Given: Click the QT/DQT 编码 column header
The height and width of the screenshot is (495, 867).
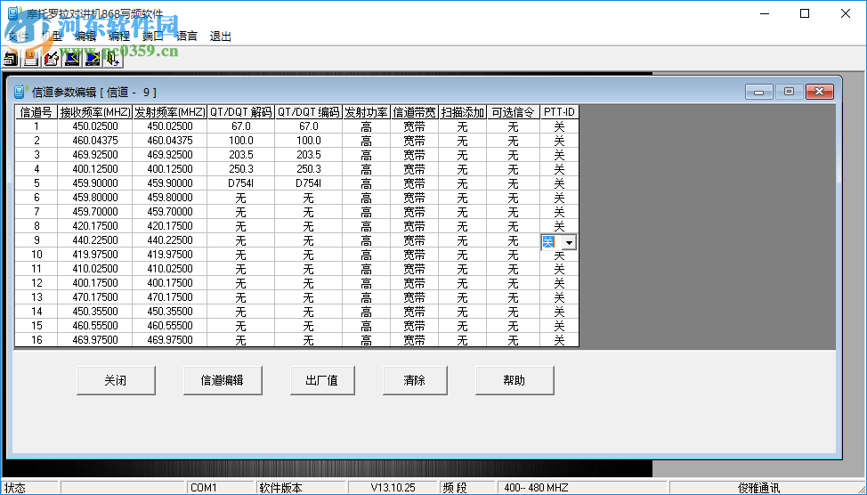Looking at the screenshot, I should tap(309, 112).
